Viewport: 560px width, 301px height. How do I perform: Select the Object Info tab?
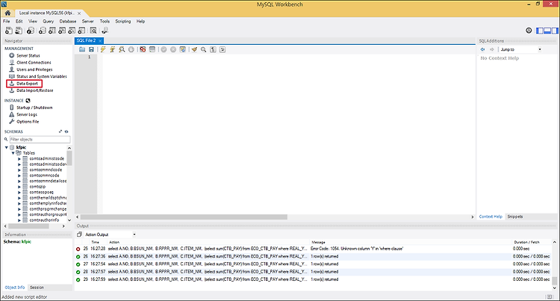coord(15,288)
